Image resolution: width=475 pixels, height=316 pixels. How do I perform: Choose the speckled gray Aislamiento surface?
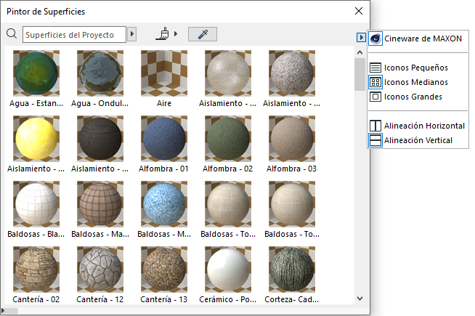(x=292, y=73)
